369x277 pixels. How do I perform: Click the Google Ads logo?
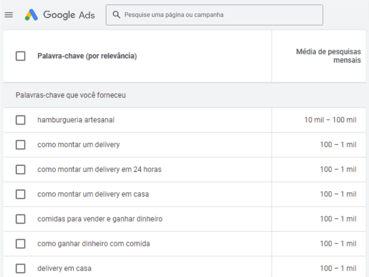coord(32,15)
